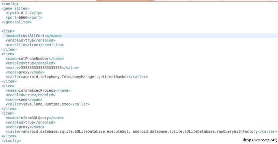
Task: Click the opening config tag
Action: [x=9, y=4]
